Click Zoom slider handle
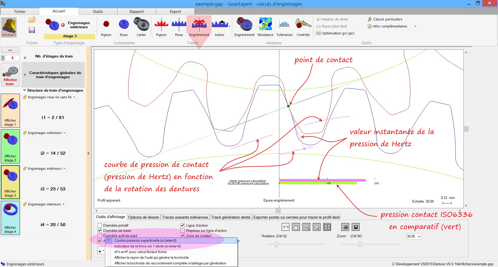Screen dimensions: 498x267 coord(360,244)
